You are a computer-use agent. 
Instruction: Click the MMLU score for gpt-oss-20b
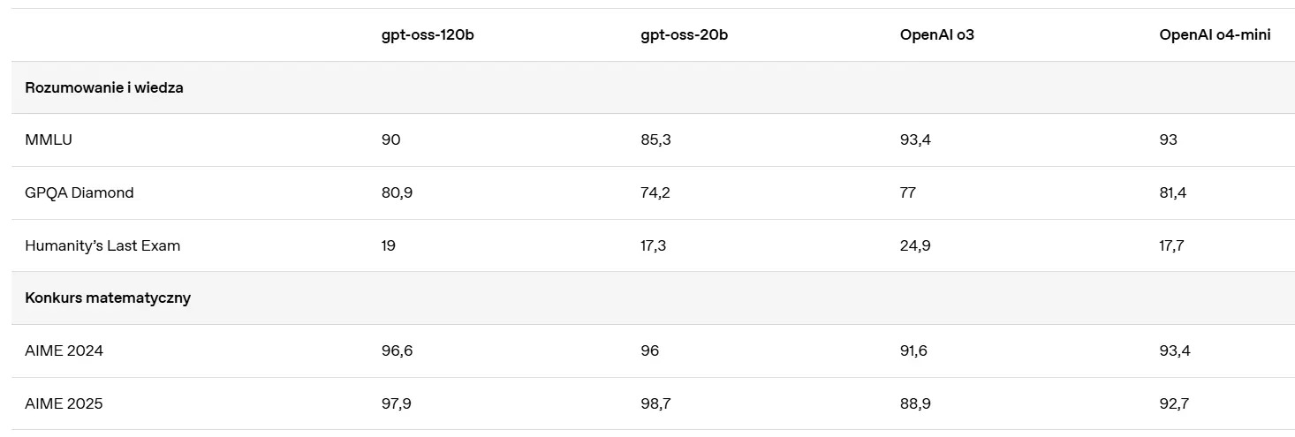point(655,139)
